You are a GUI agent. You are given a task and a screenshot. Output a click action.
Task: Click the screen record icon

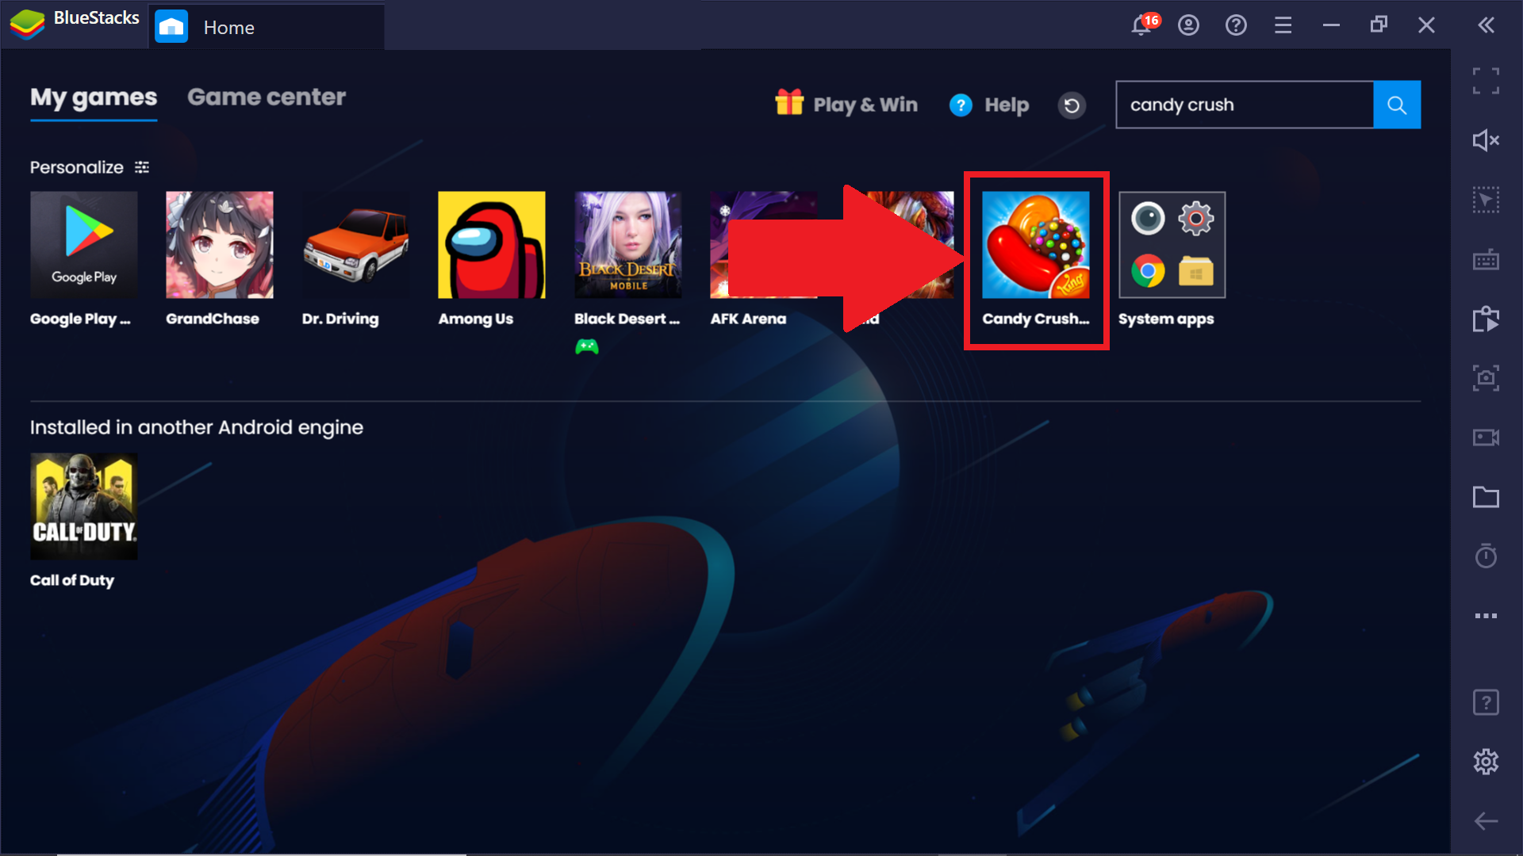click(1487, 437)
